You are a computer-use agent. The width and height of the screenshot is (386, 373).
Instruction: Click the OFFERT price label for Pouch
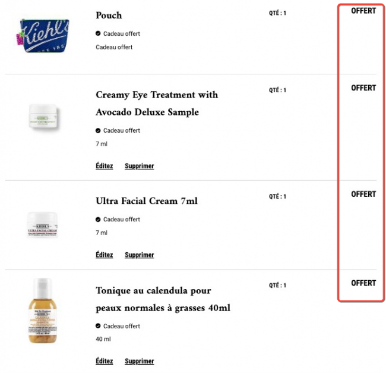pos(363,11)
